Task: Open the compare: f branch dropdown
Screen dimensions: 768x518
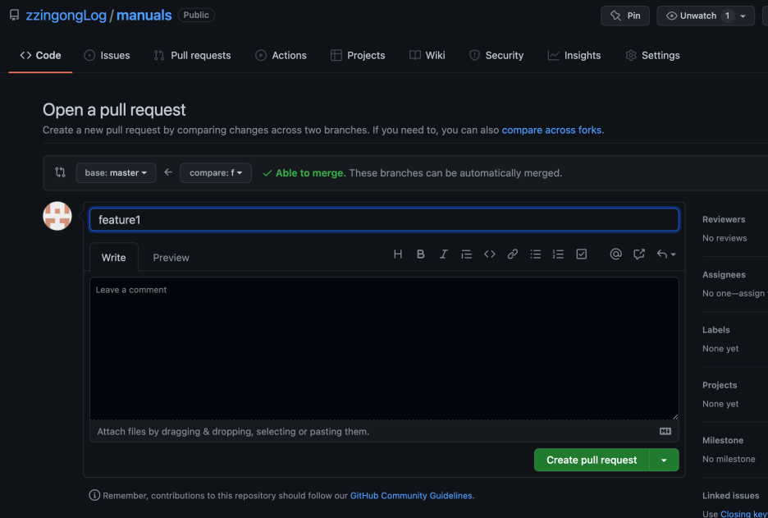Action: pos(216,172)
